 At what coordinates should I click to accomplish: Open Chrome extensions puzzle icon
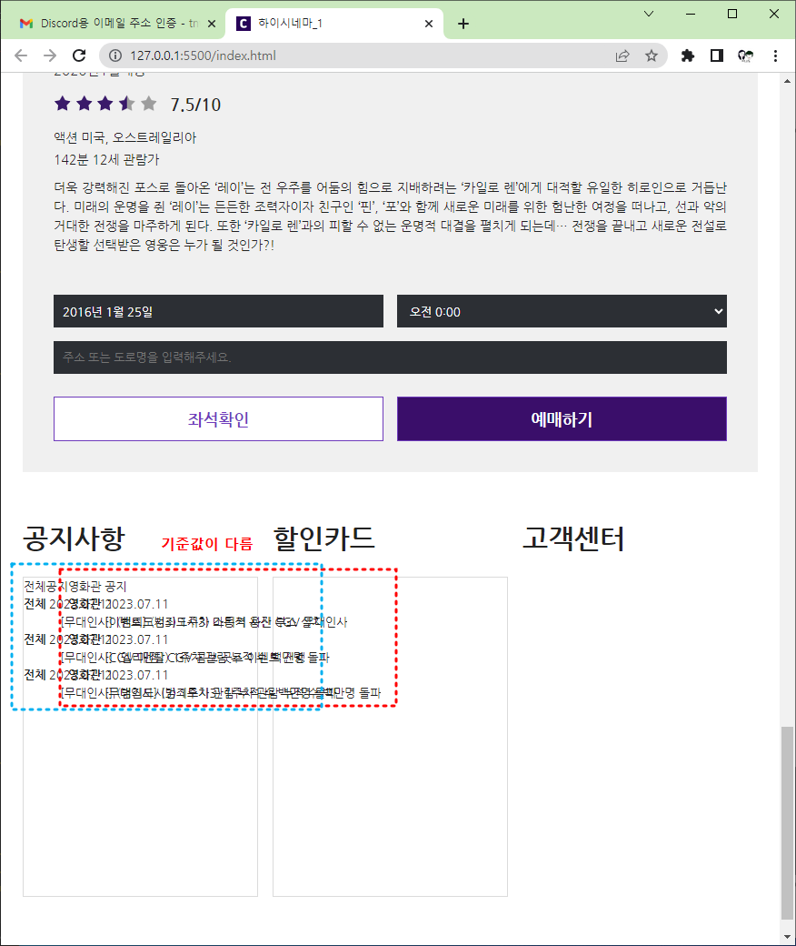pyautogui.click(x=688, y=55)
